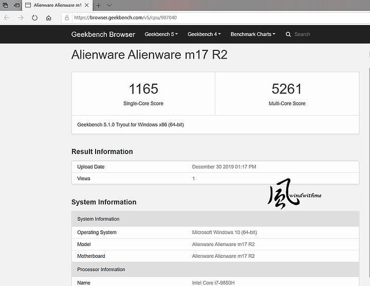
Task: Close the Alienware browser tab
Action: coord(87,5)
